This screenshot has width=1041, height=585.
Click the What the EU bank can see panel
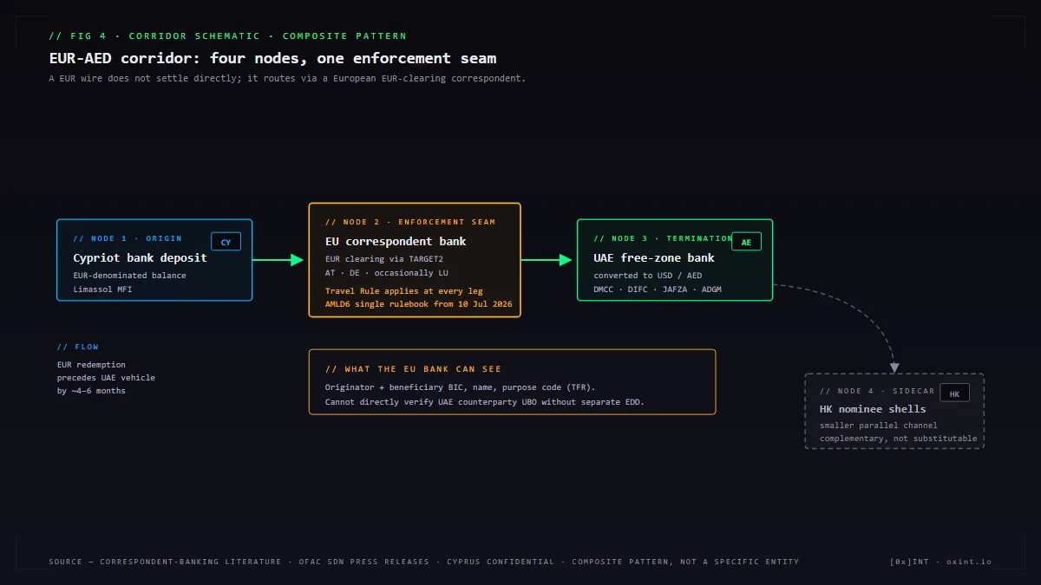coord(512,382)
